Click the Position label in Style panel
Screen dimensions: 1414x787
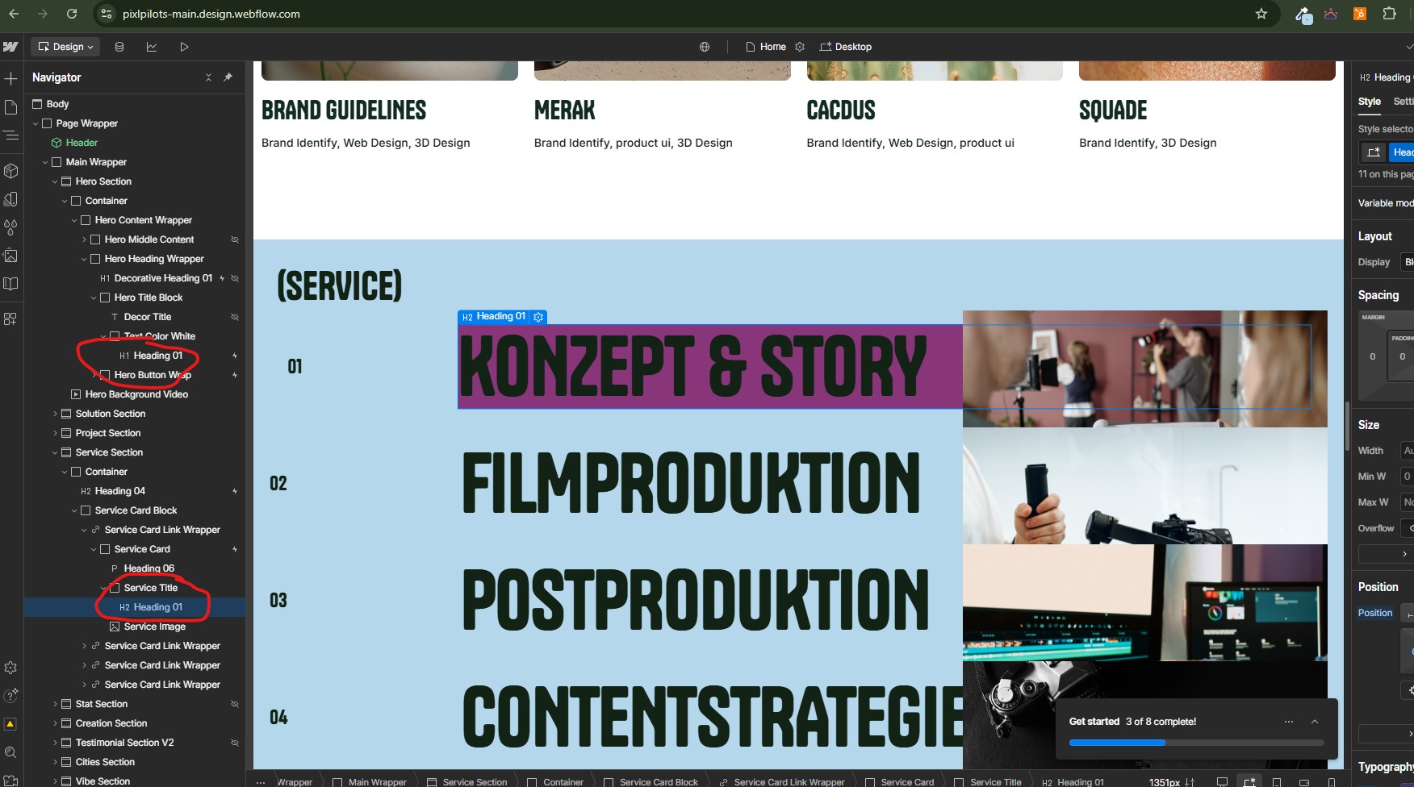point(1375,613)
